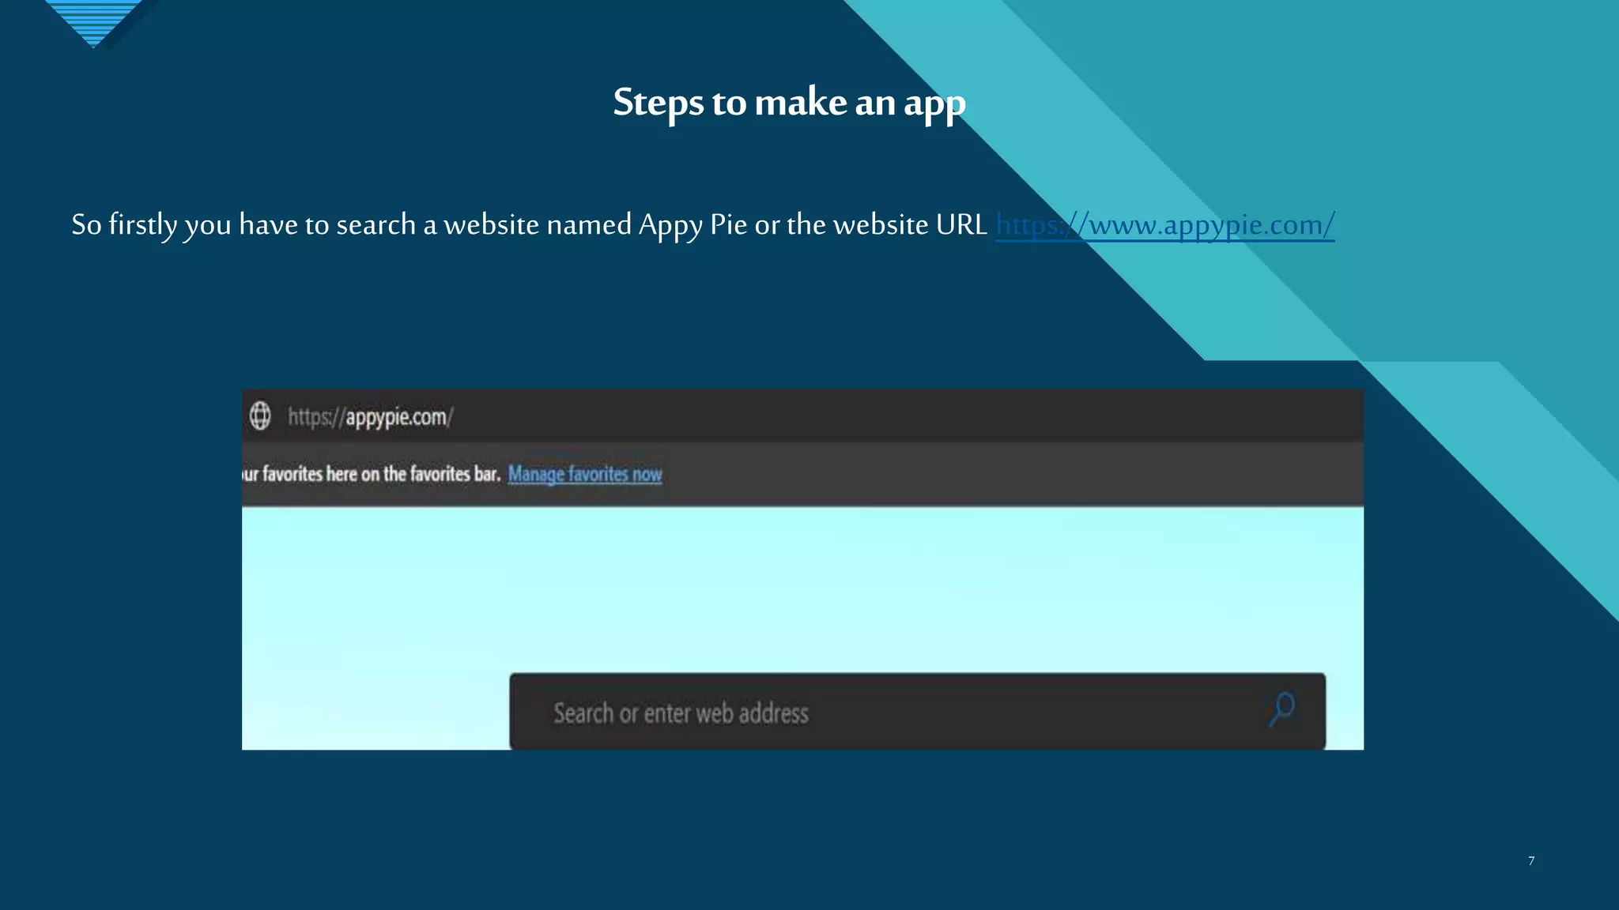Click the slide number 7
Image resolution: width=1619 pixels, height=910 pixels.
point(1531,861)
